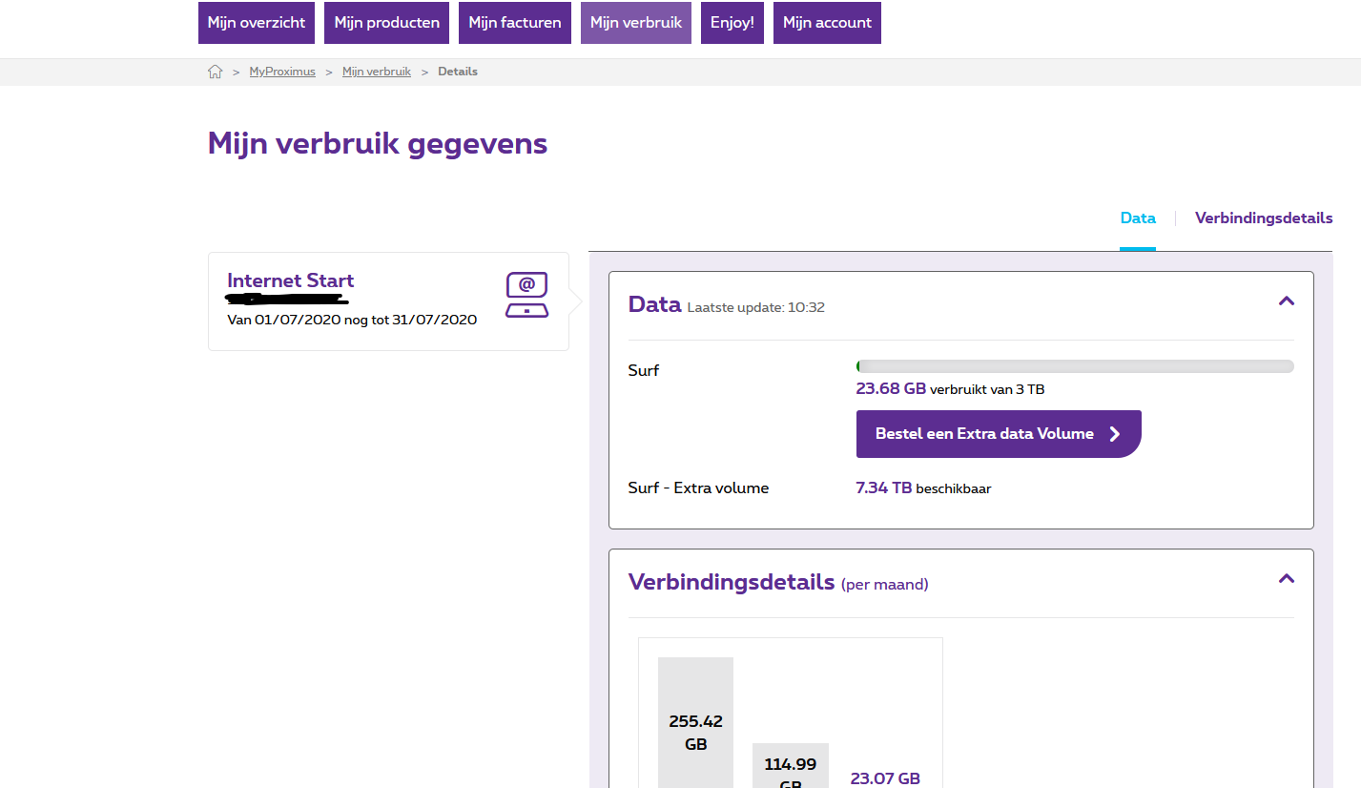Switch to the Verbindingsdetails tab

click(x=1263, y=218)
